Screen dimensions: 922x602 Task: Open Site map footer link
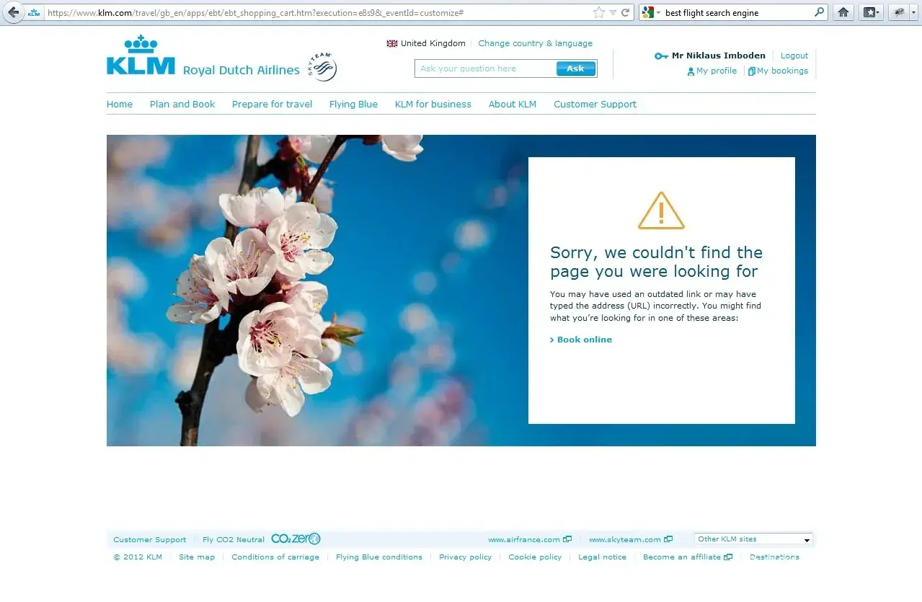tap(197, 557)
